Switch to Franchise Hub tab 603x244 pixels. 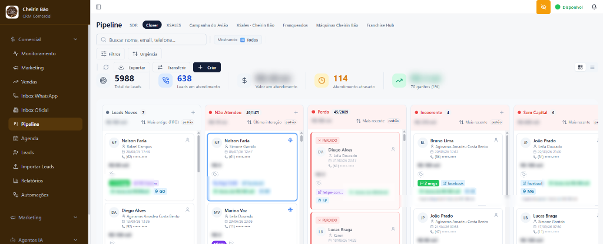(380, 25)
